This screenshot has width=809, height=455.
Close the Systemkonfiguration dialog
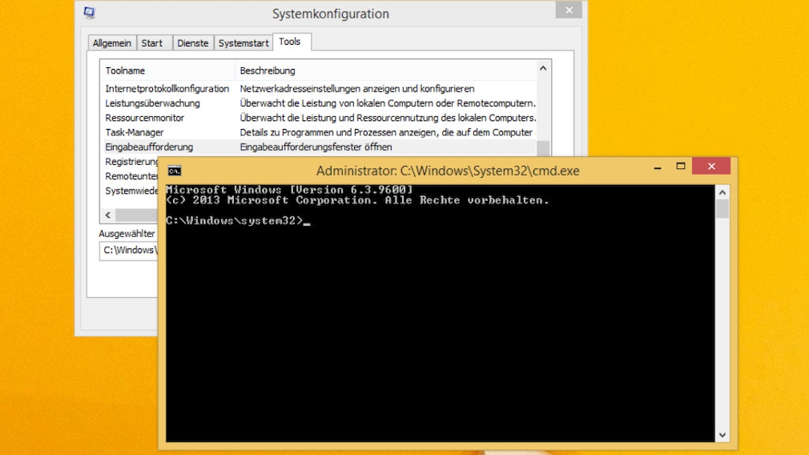point(569,10)
